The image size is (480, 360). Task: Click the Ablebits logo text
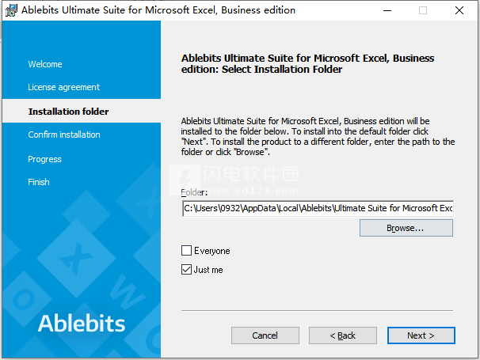[82, 324]
